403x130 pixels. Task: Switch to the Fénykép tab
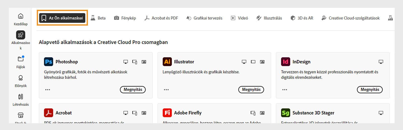(x=125, y=18)
